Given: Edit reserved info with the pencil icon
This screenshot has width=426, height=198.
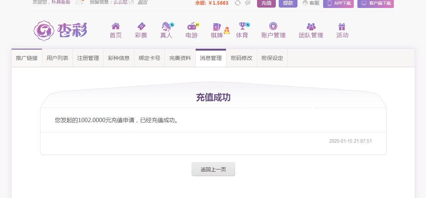Looking at the screenshot, I should pos(131,2).
